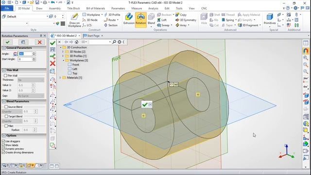Image resolution: width=311 pixels, height=175 pixels.
Task: Click the dark color swatch in Style group
Action: point(63,23)
